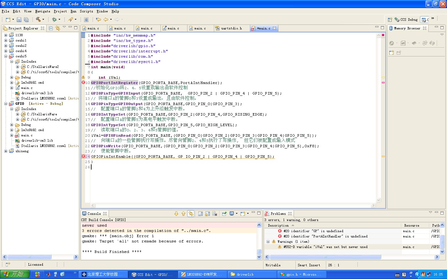The image size is (447, 279).
Task: Click the Pin Console icon
Action: point(224,214)
